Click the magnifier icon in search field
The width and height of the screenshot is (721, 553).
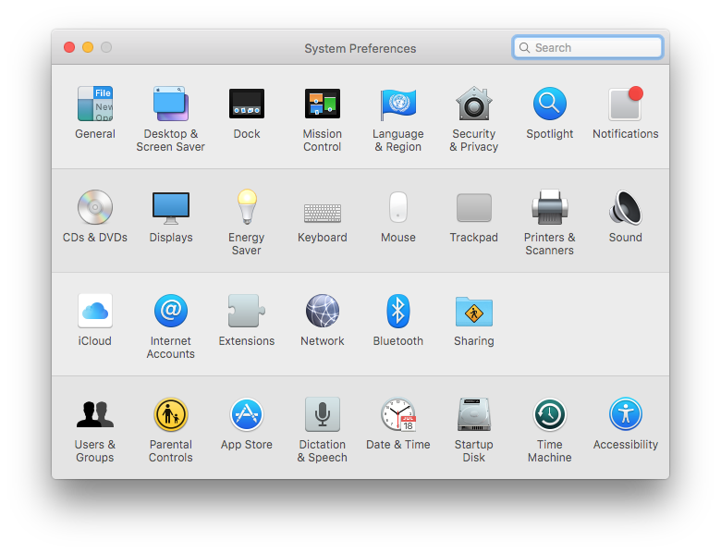(524, 47)
